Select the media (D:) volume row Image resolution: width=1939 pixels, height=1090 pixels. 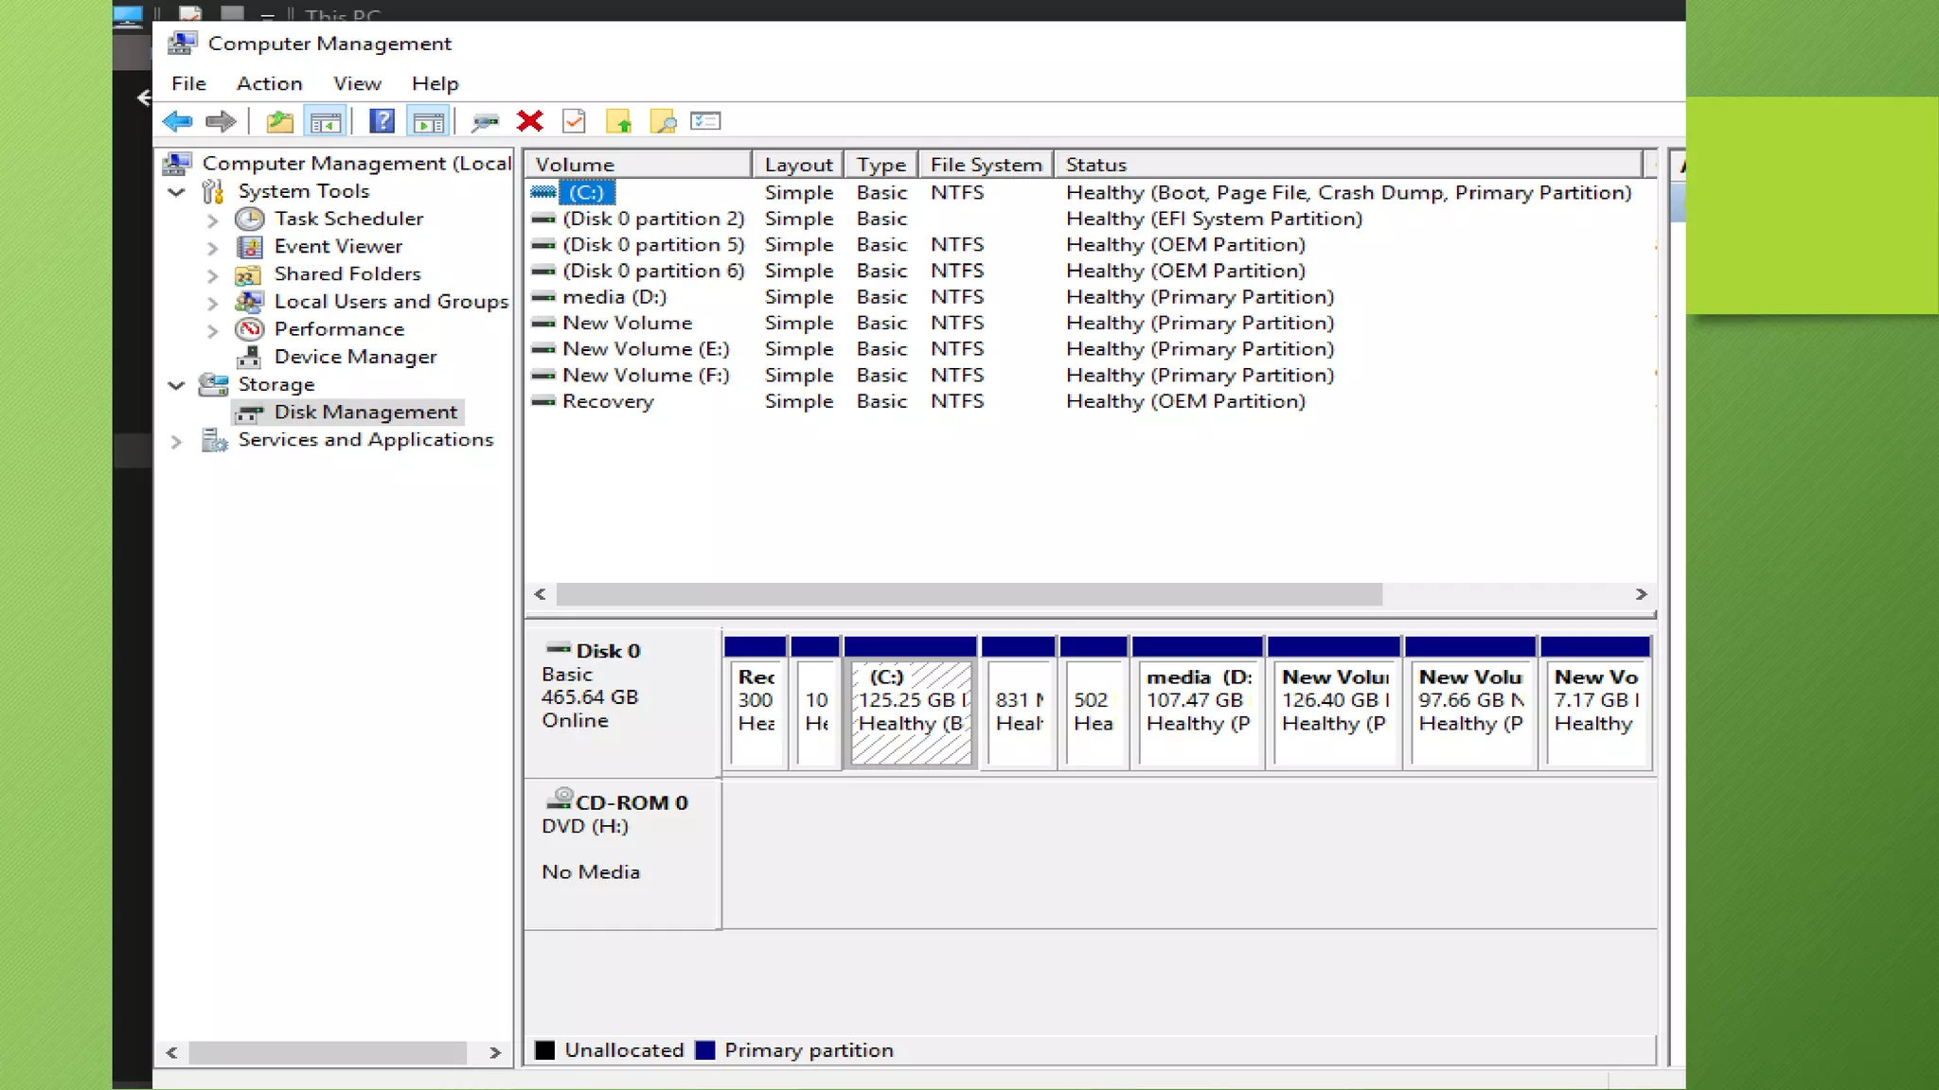coord(1091,297)
